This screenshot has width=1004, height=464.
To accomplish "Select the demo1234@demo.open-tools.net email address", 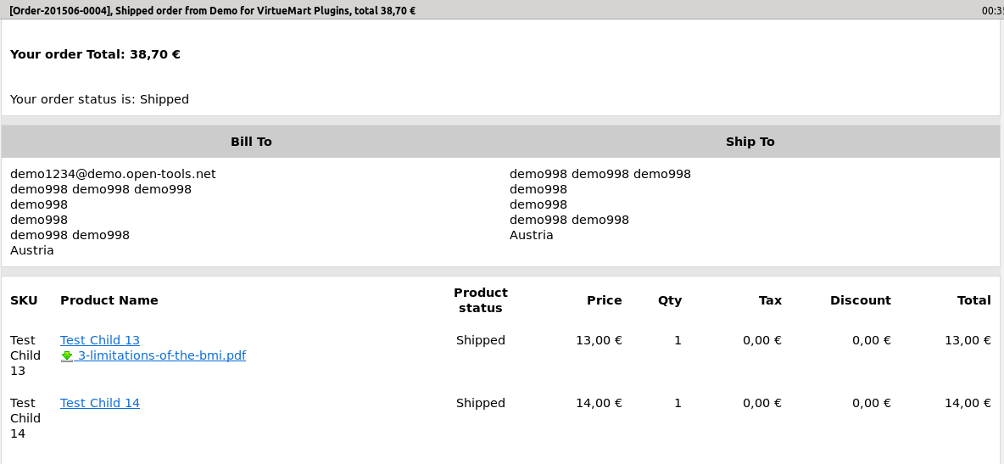I will [113, 174].
